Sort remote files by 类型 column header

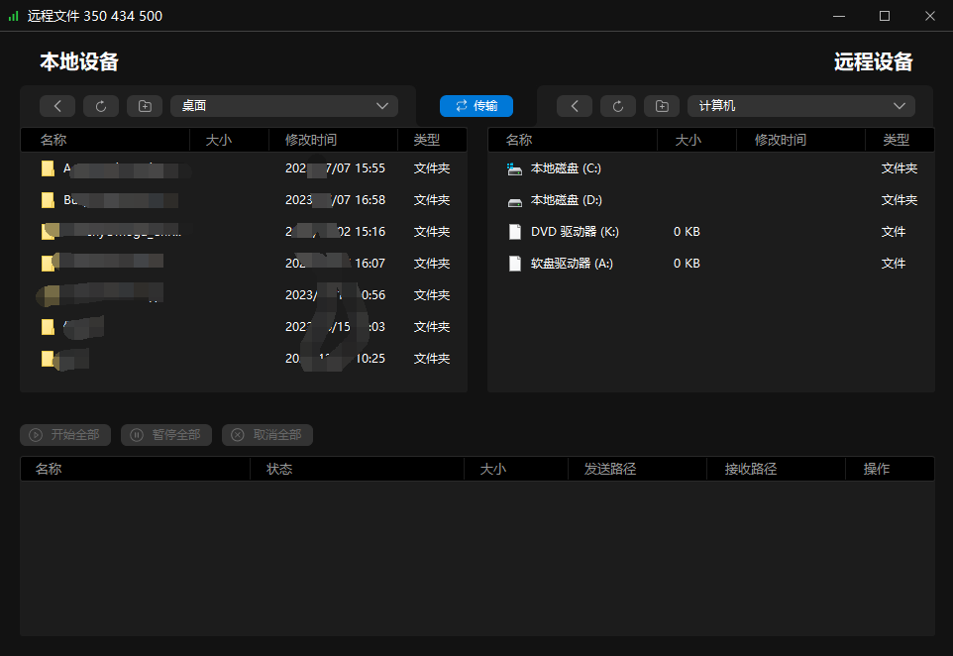[x=896, y=141]
